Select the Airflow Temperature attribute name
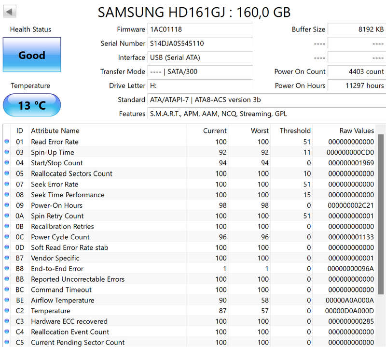The height and width of the screenshot is (347, 386). pyautogui.click(x=63, y=300)
